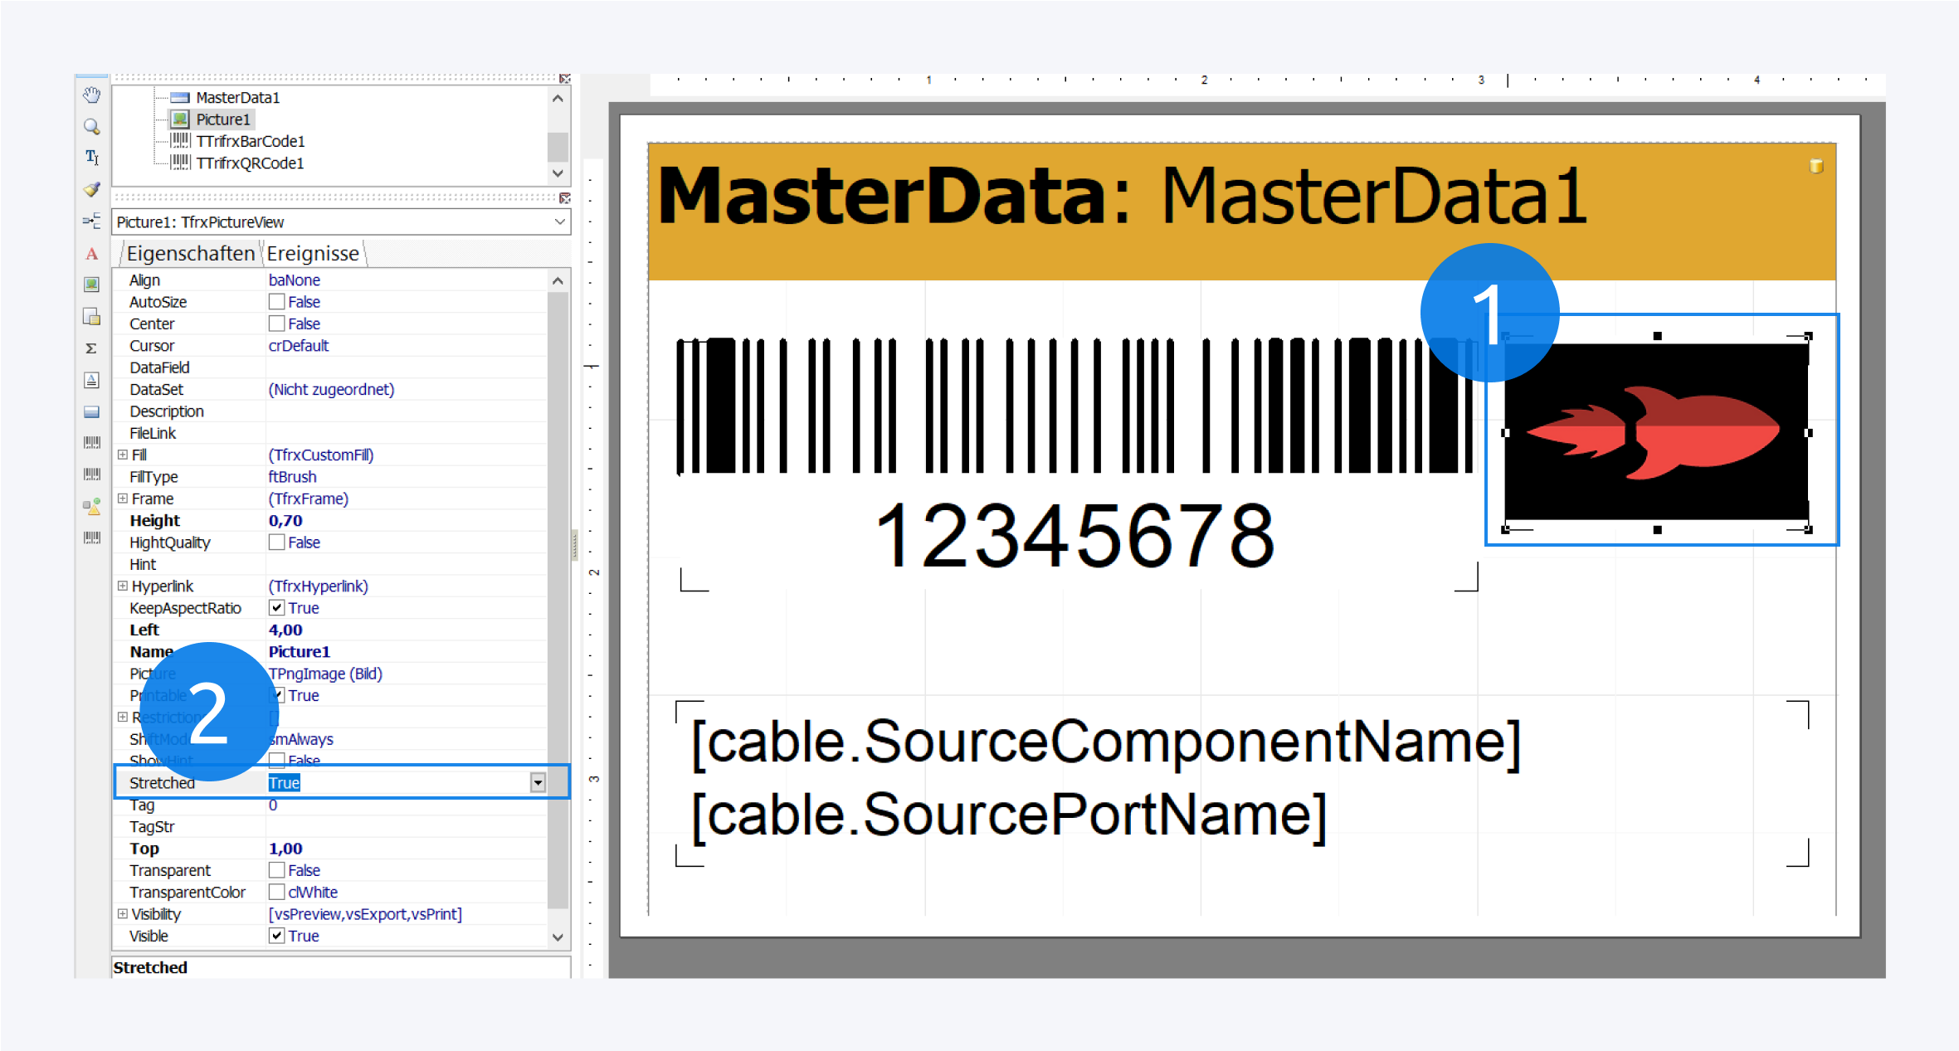Switch to the Ereignisse tab

pyautogui.click(x=313, y=254)
